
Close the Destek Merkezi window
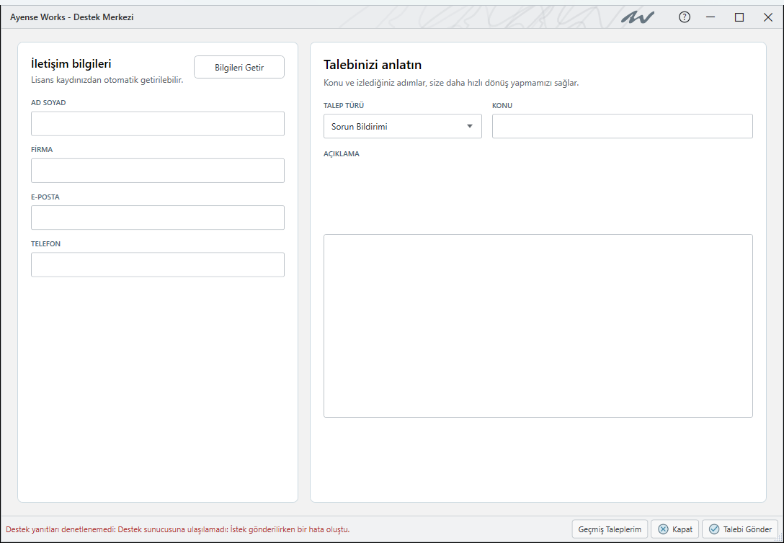(768, 17)
